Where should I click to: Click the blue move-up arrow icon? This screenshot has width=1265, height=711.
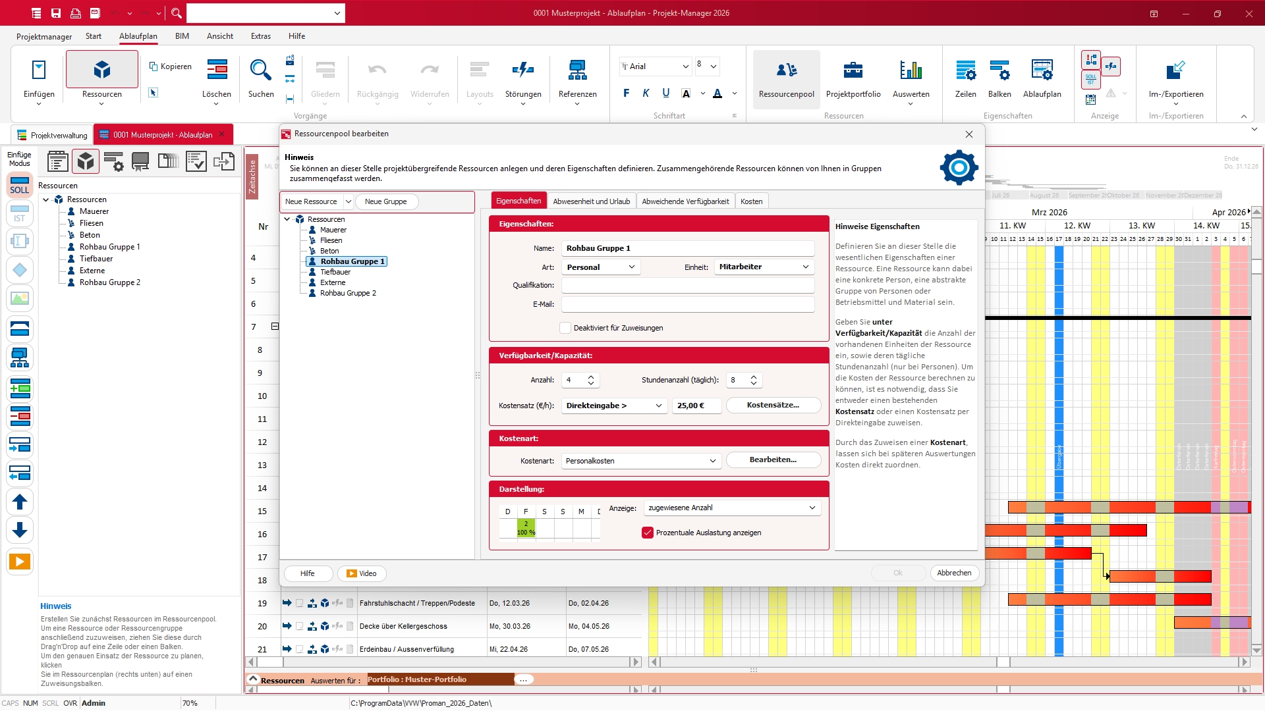pyautogui.click(x=19, y=502)
